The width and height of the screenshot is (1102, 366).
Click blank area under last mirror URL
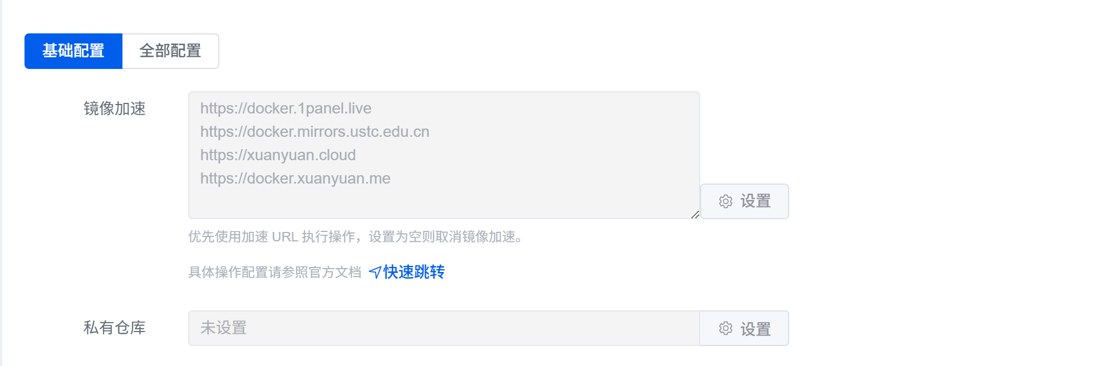444,202
